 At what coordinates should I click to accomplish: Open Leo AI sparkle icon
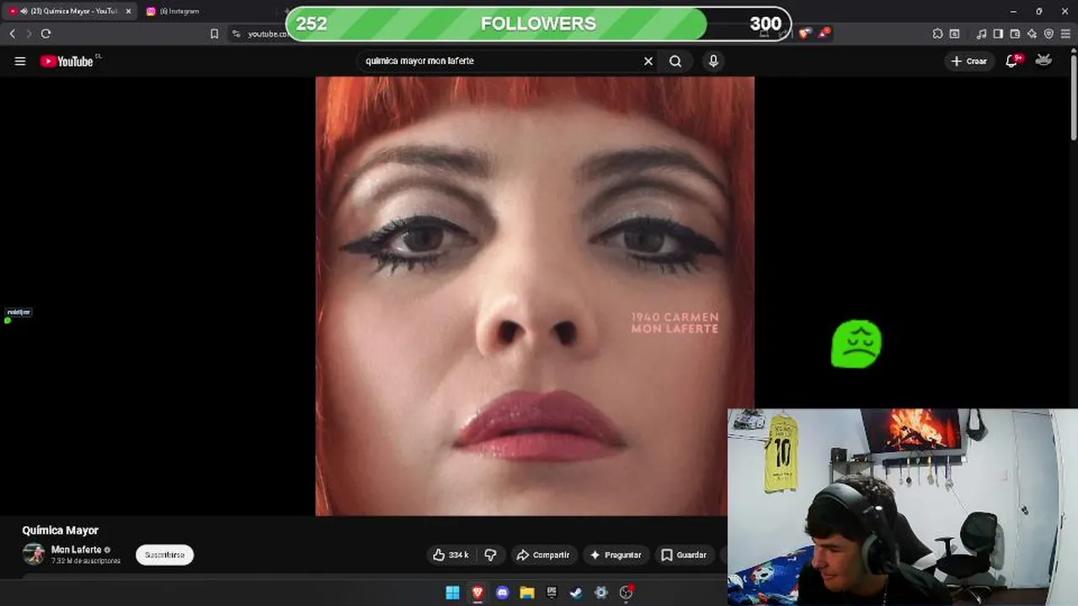click(x=1032, y=34)
